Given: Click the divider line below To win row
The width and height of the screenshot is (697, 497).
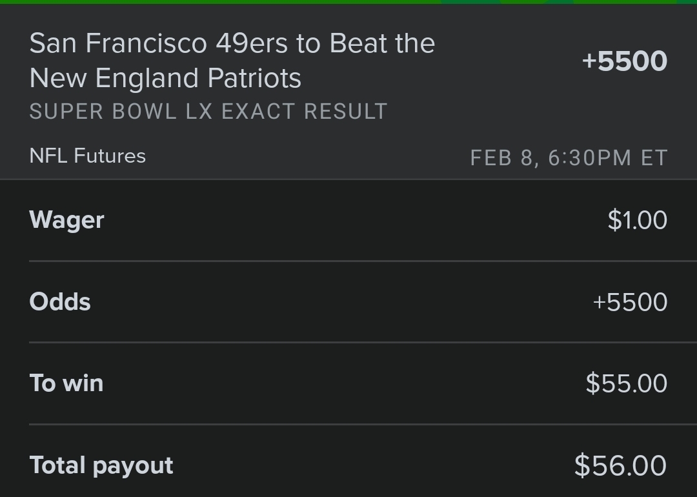Looking at the screenshot, I should click(363, 425).
